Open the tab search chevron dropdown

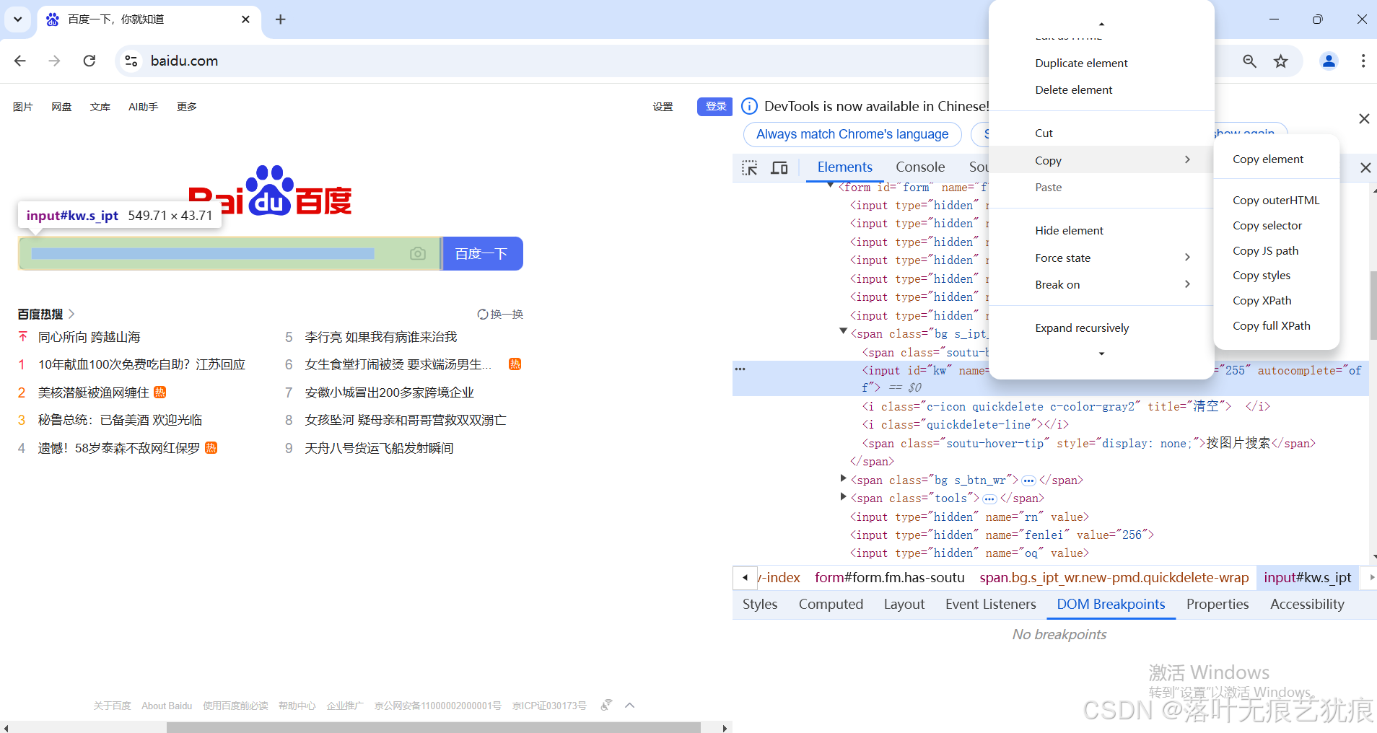[x=17, y=19]
